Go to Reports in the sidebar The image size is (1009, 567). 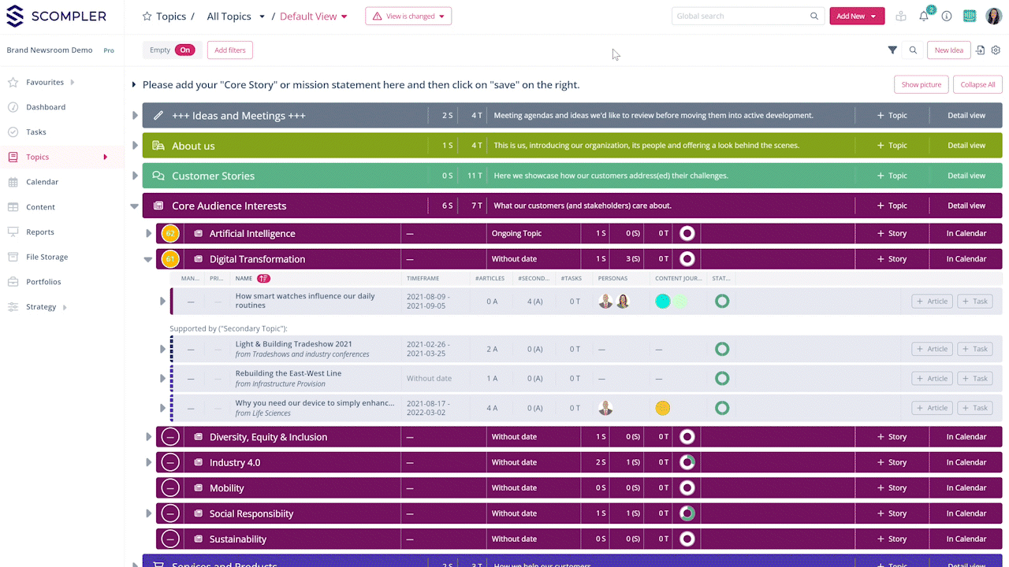[x=39, y=232]
